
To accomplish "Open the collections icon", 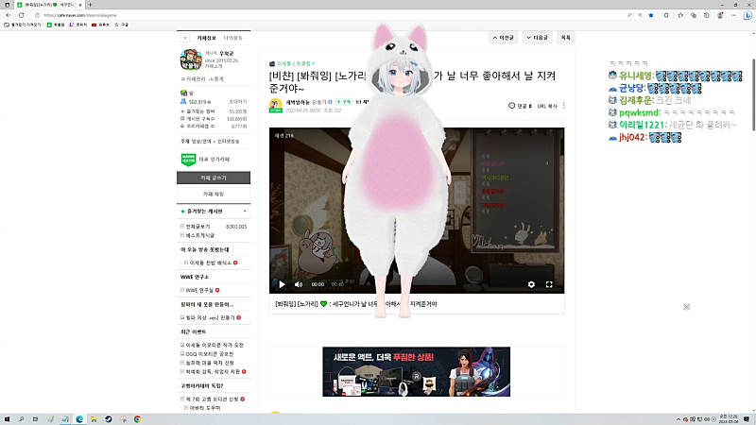I will coord(694,15).
